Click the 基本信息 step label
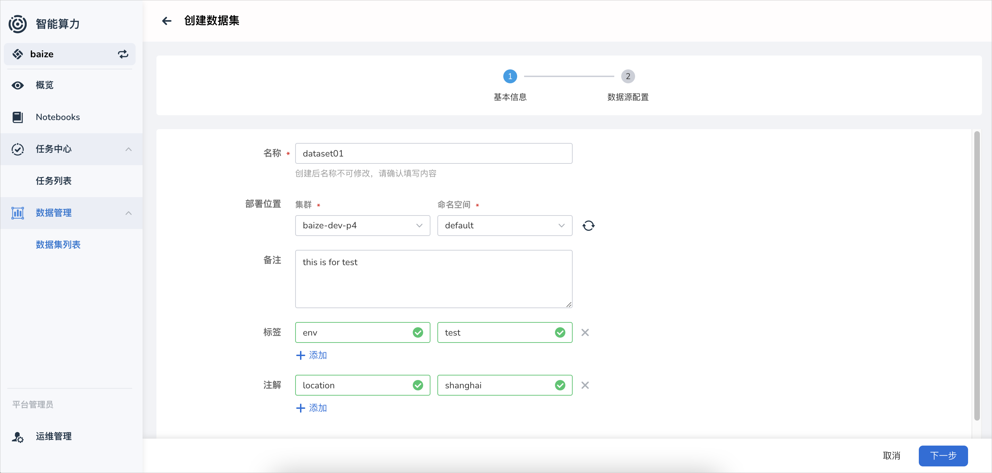 tap(510, 97)
